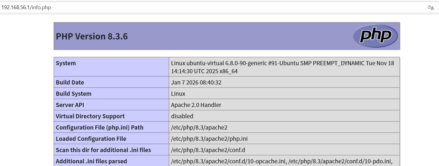Click the Additional .ini files parsed label
The width and height of the screenshot is (439, 166).
[x=91, y=161]
